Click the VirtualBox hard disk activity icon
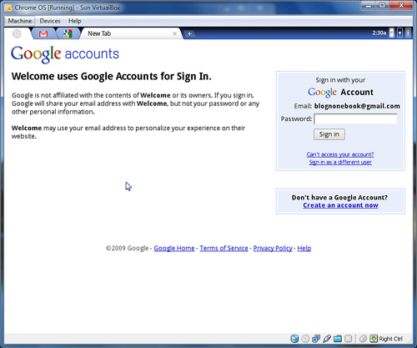 point(294,339)
